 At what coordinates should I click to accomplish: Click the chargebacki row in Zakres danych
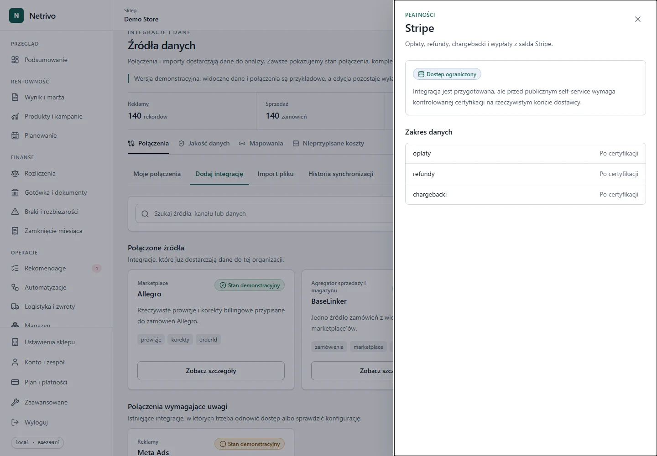(526, 194)
